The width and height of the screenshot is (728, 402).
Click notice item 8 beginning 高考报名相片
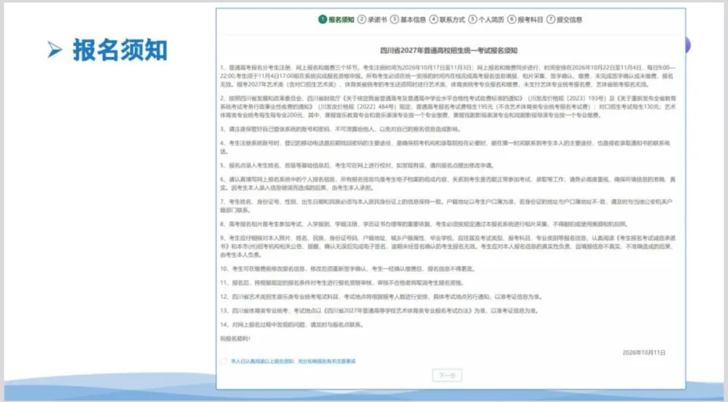(425, 224)
